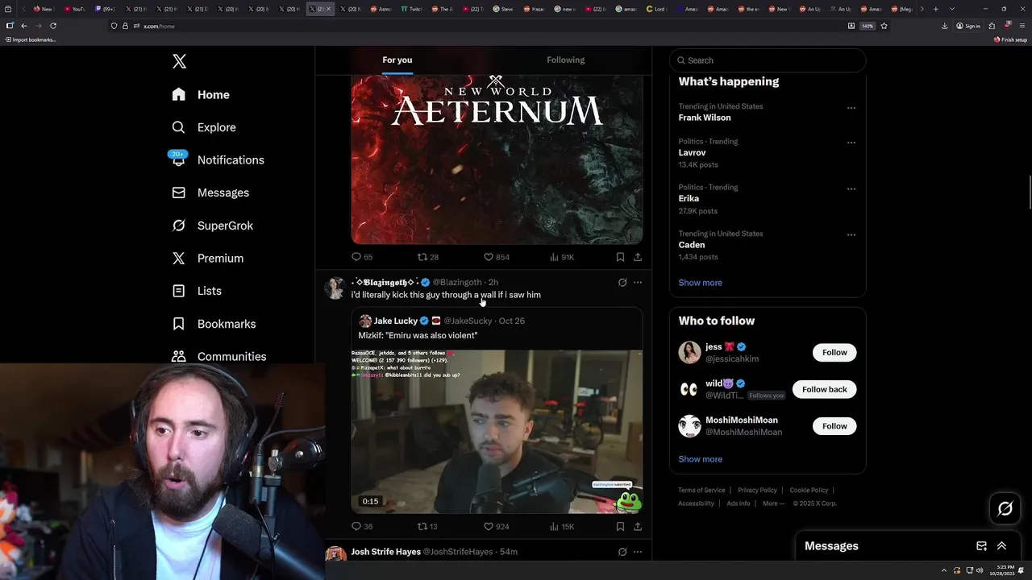The width and height of the screenshot is (1032, 580).
Task: Switch to the Following tab
Action: pos(565,60)
